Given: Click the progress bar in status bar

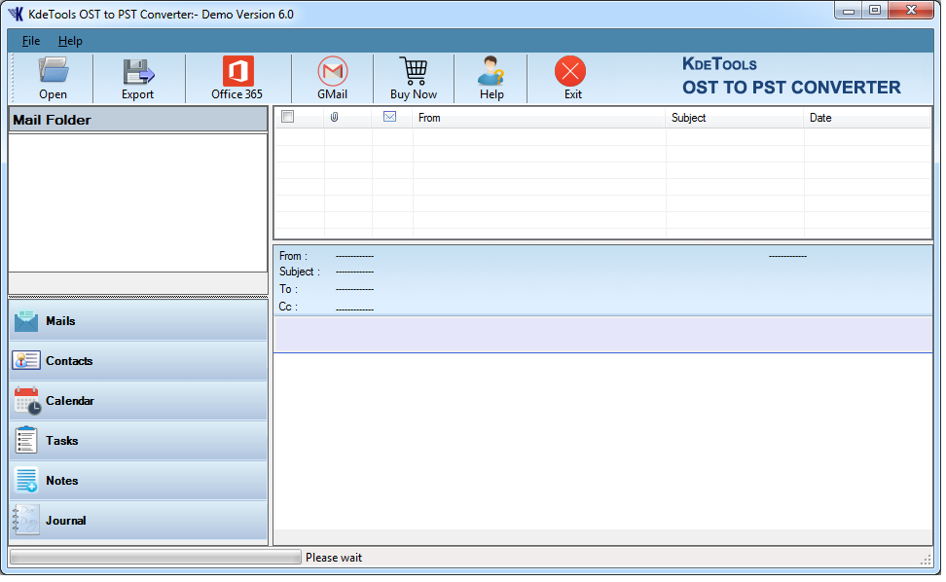Looking at the screenshot, I should click(x=156, y=559).
